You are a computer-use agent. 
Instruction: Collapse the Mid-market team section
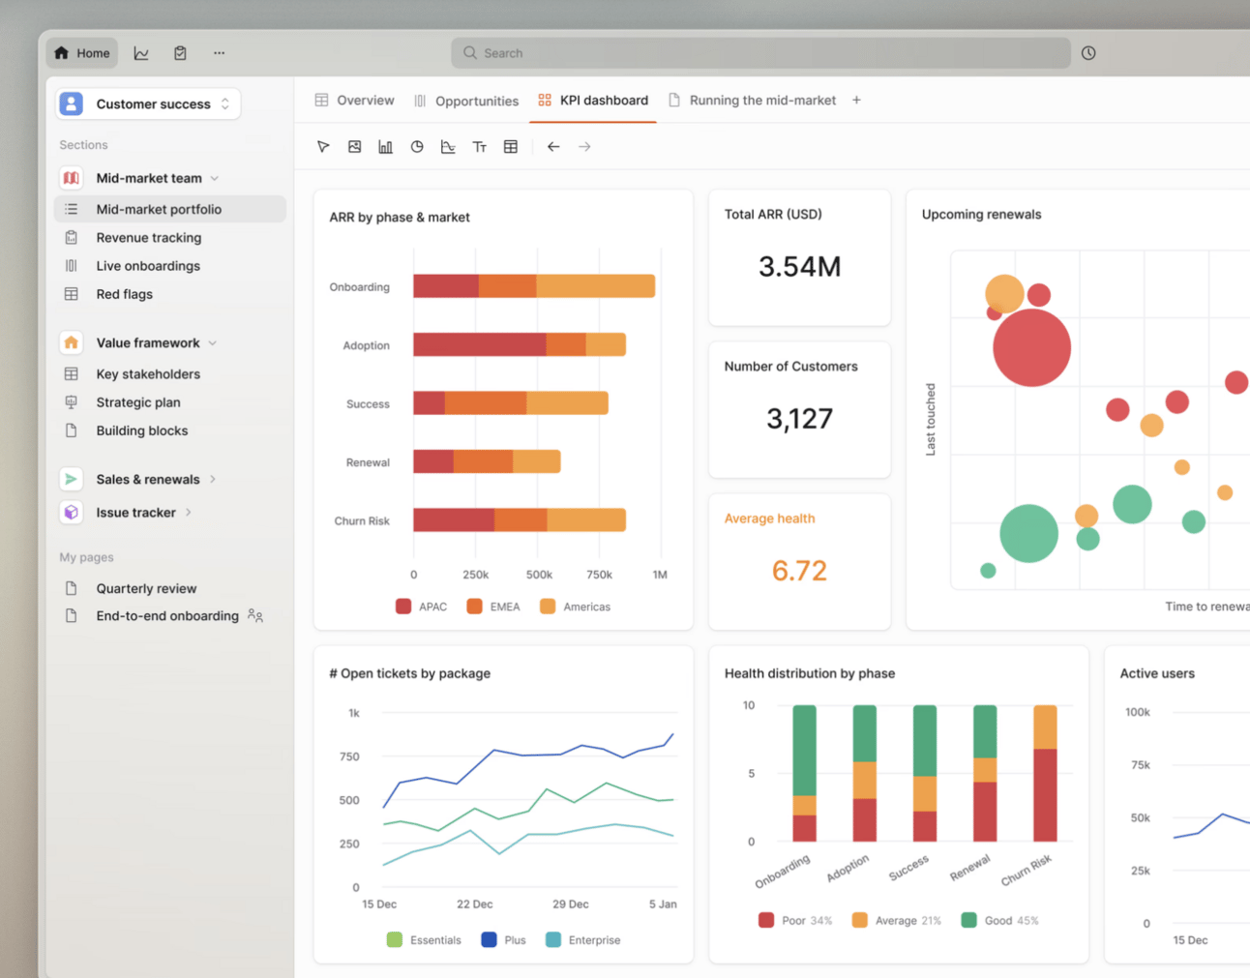tap(214, 178)
